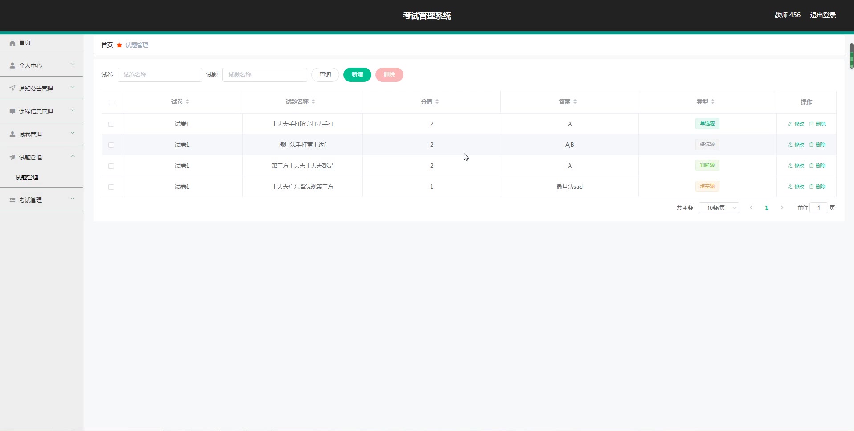Tick the checkbox for row 撒旦法手打富士达f

click(111, 145)
